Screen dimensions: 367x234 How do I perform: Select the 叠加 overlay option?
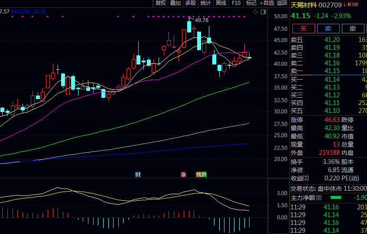[x=175, y=3]
